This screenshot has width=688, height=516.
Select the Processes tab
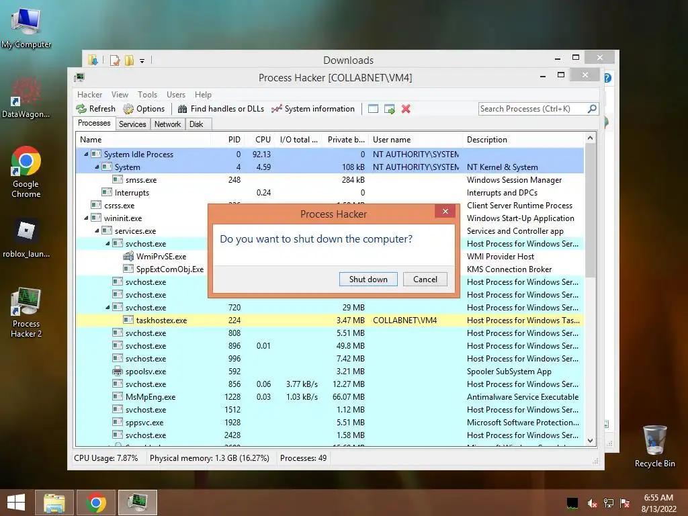tap(94, 123)
